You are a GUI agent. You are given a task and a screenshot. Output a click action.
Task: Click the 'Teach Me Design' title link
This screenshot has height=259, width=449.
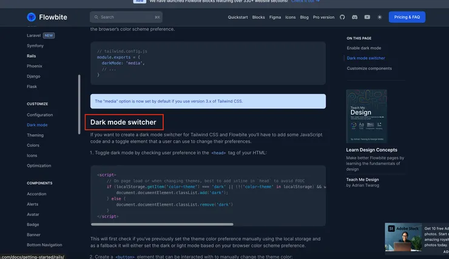362,180
